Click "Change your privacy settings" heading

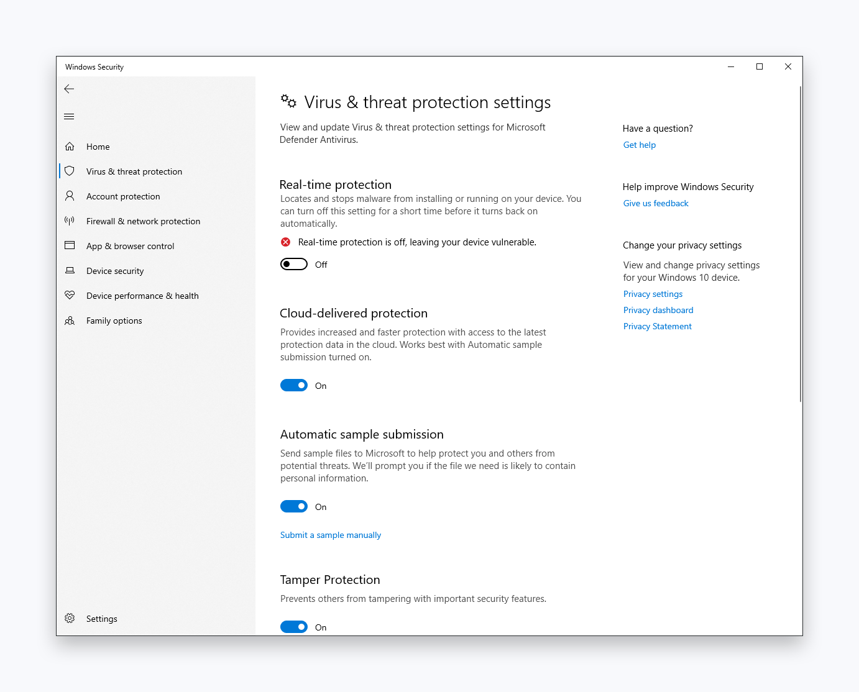(x=682, y=245)
